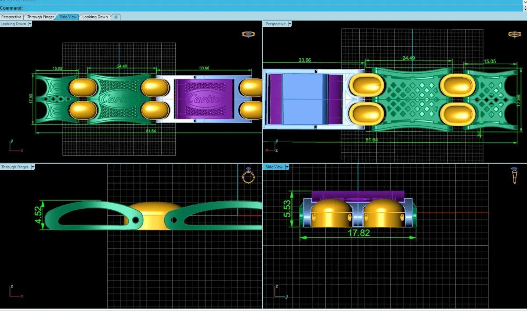Open the Looking Down tab
527x311 pixels.
coord(95,17)
